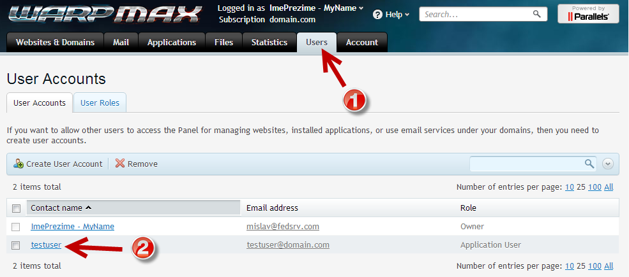Click the Create User Account icon

[x=19, y=164]
